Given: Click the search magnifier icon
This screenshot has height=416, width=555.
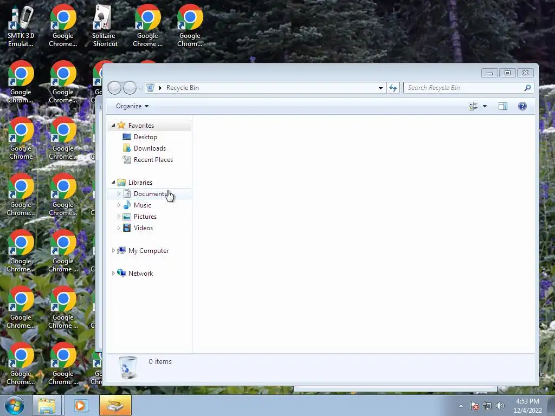Looking at the screenshot, I should tap(527, 88).
